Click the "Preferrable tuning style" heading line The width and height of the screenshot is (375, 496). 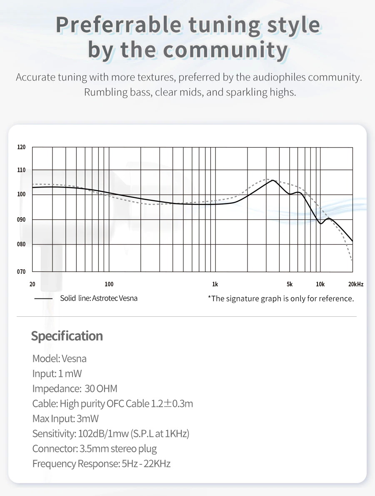click(x=187, y=25)
